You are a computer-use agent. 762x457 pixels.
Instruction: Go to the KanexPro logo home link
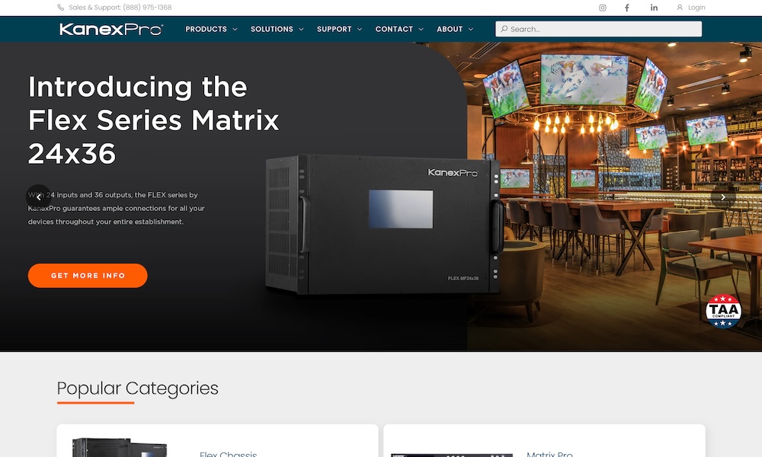(111, 29)
